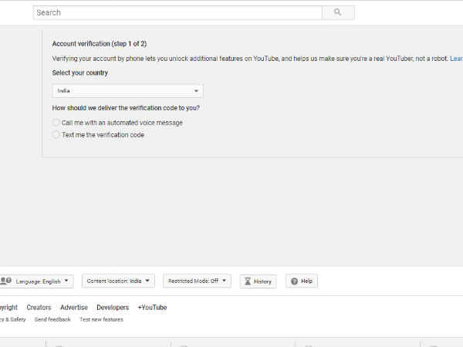Click the Copyright footer link
The height and width of the screenshot is (347, 463).
click(8, 308)
